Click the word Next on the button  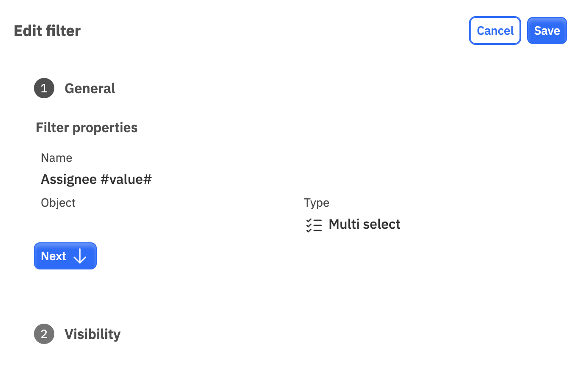(x=53, y=256)
